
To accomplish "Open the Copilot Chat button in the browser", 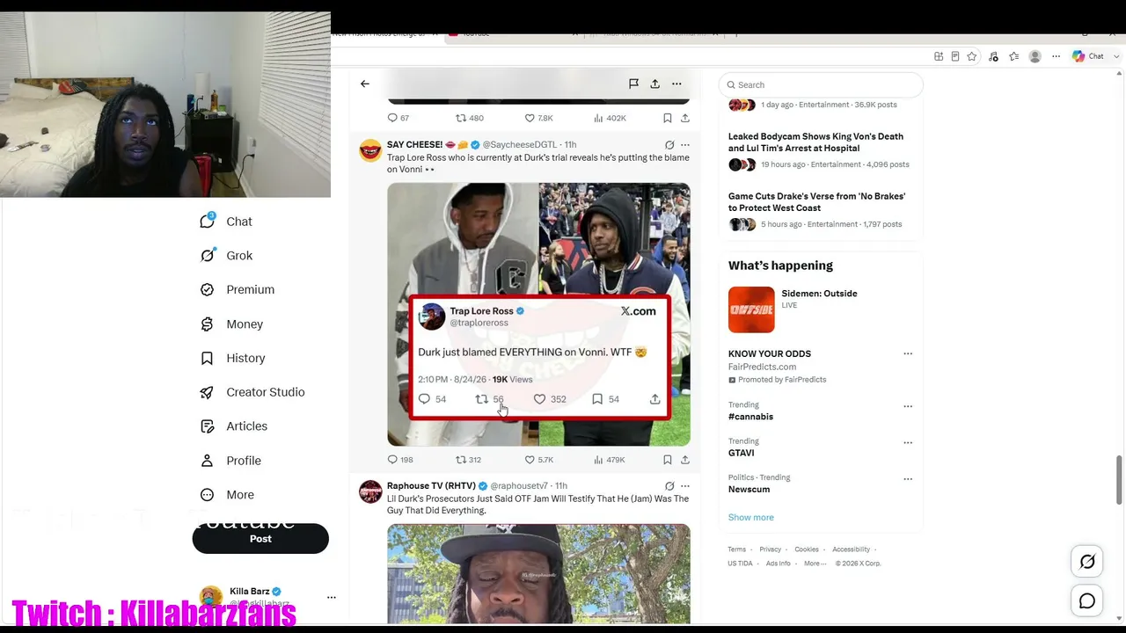I will [1088, 56].
